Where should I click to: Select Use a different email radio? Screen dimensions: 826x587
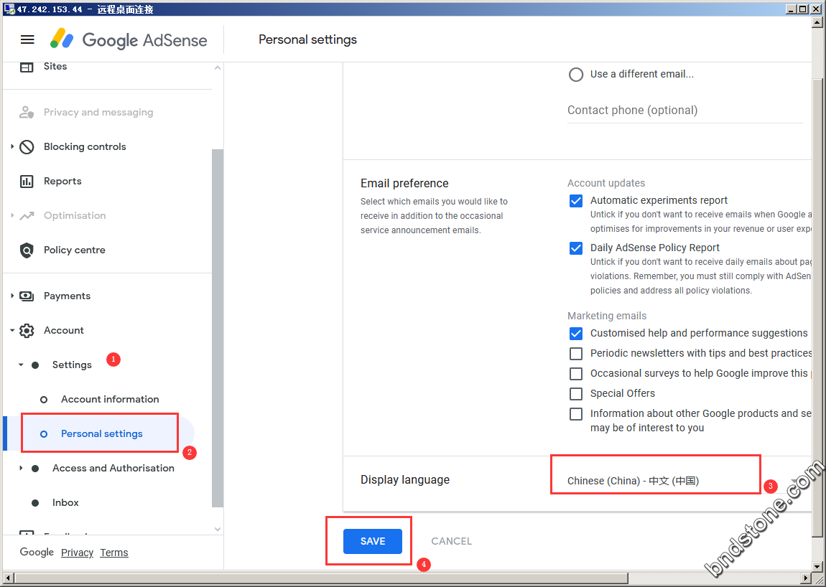[x=576, y=74]
